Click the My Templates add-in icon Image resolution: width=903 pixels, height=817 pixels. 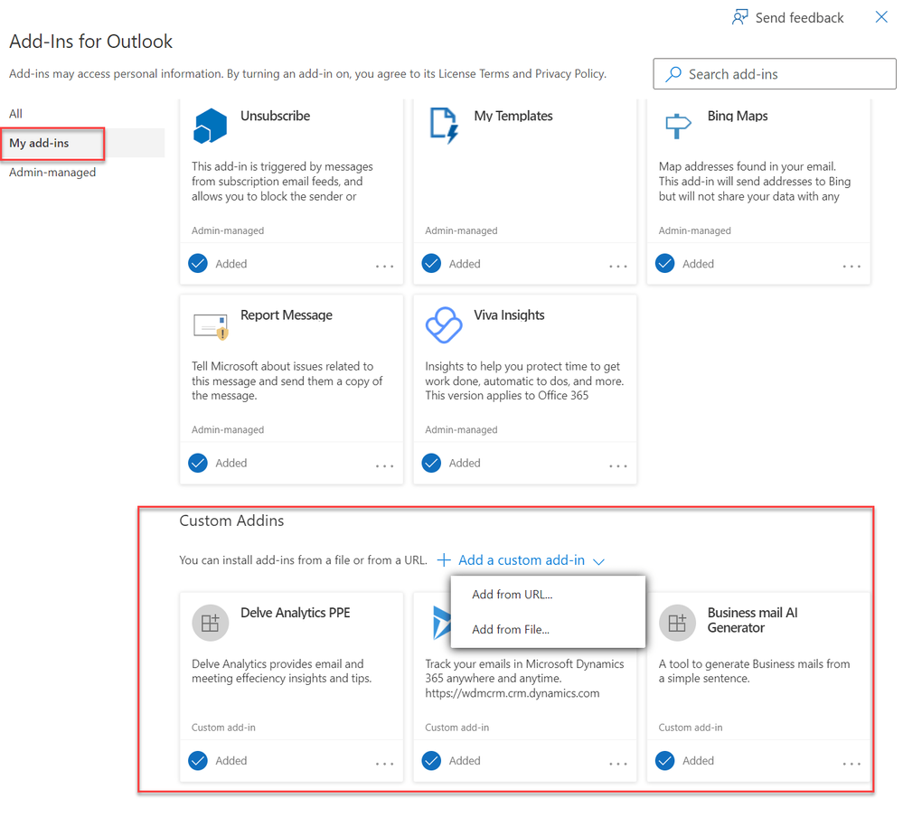(444, 126)
